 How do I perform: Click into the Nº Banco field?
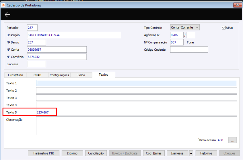click(x=36, y=42)
